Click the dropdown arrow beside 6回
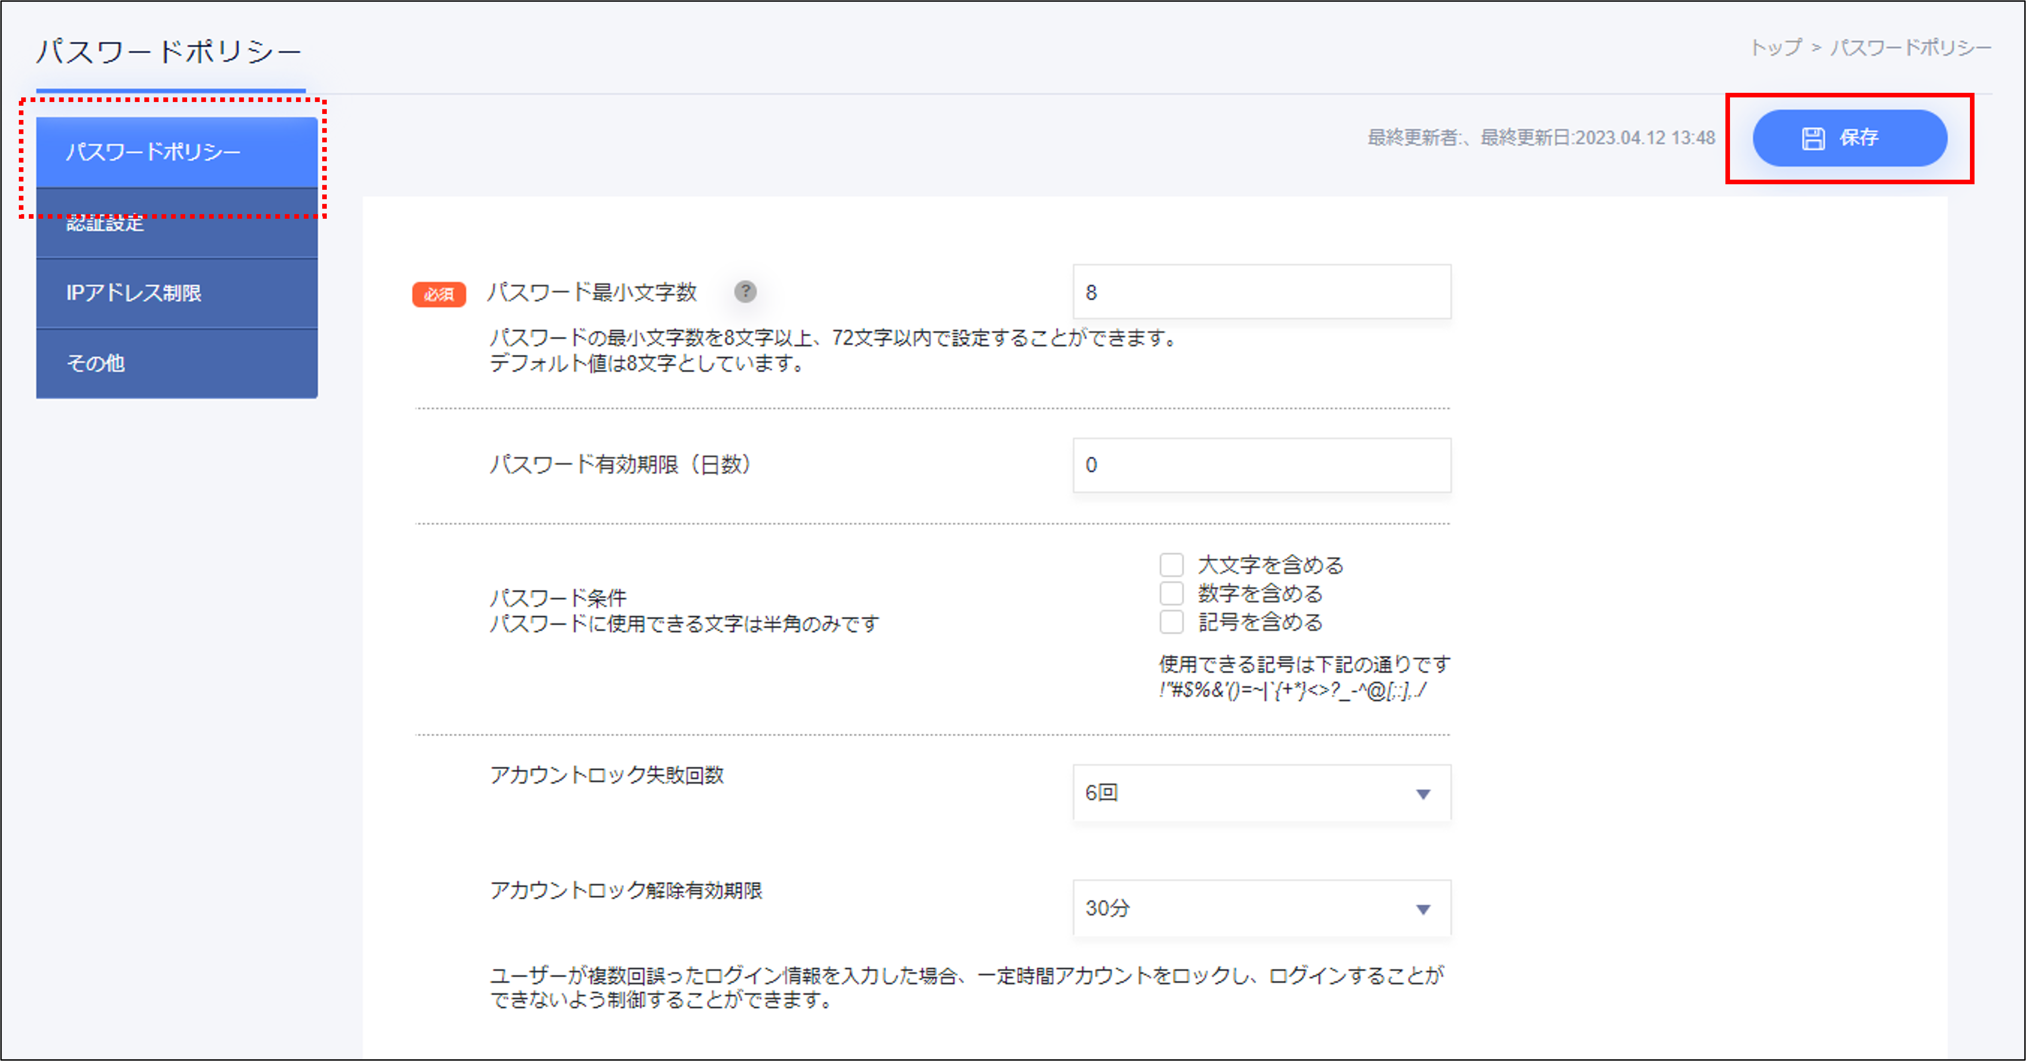The height and width of the screenshot is (1061, 2026). pos(1423,794)
